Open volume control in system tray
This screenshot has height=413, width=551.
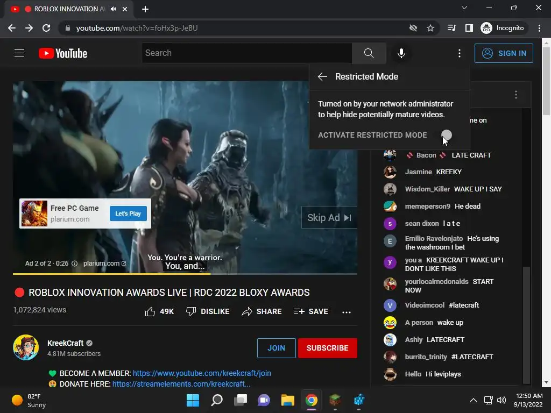[501, 400]
